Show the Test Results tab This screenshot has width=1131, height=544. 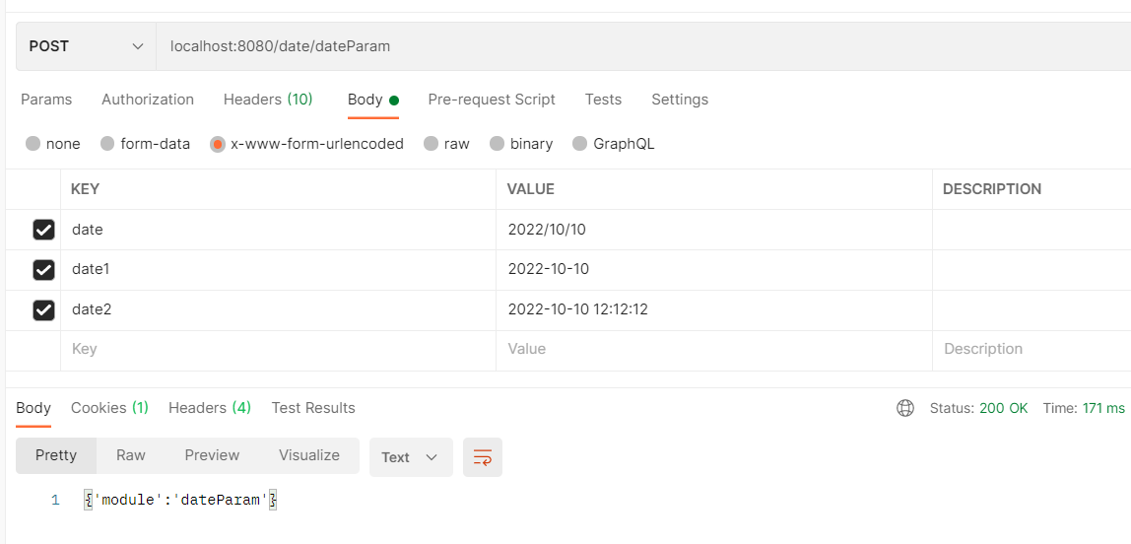pos(313,408)
